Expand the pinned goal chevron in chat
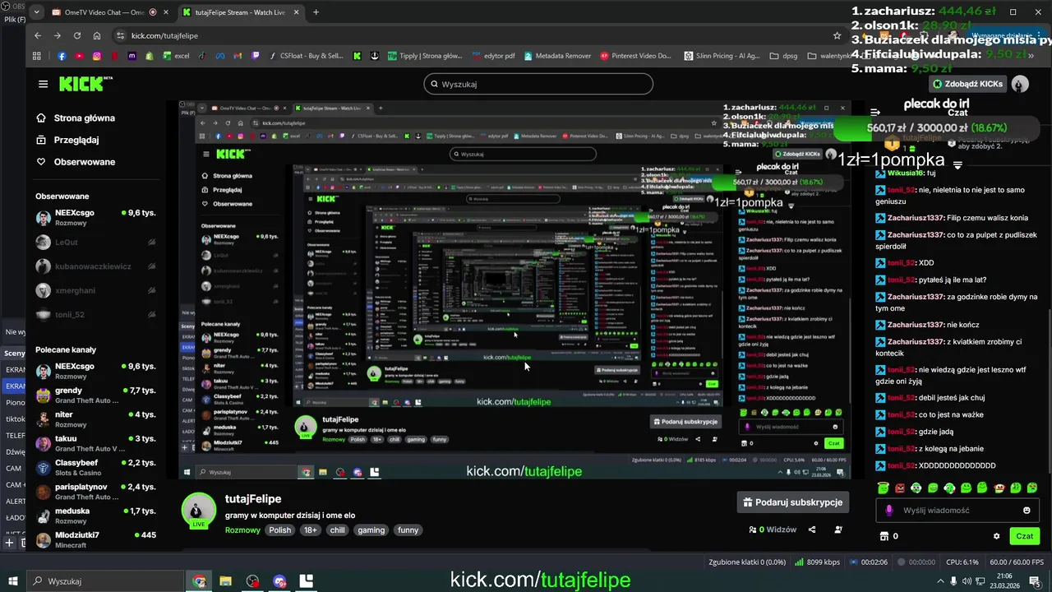The image size is (1052, 592). [957, 165]
